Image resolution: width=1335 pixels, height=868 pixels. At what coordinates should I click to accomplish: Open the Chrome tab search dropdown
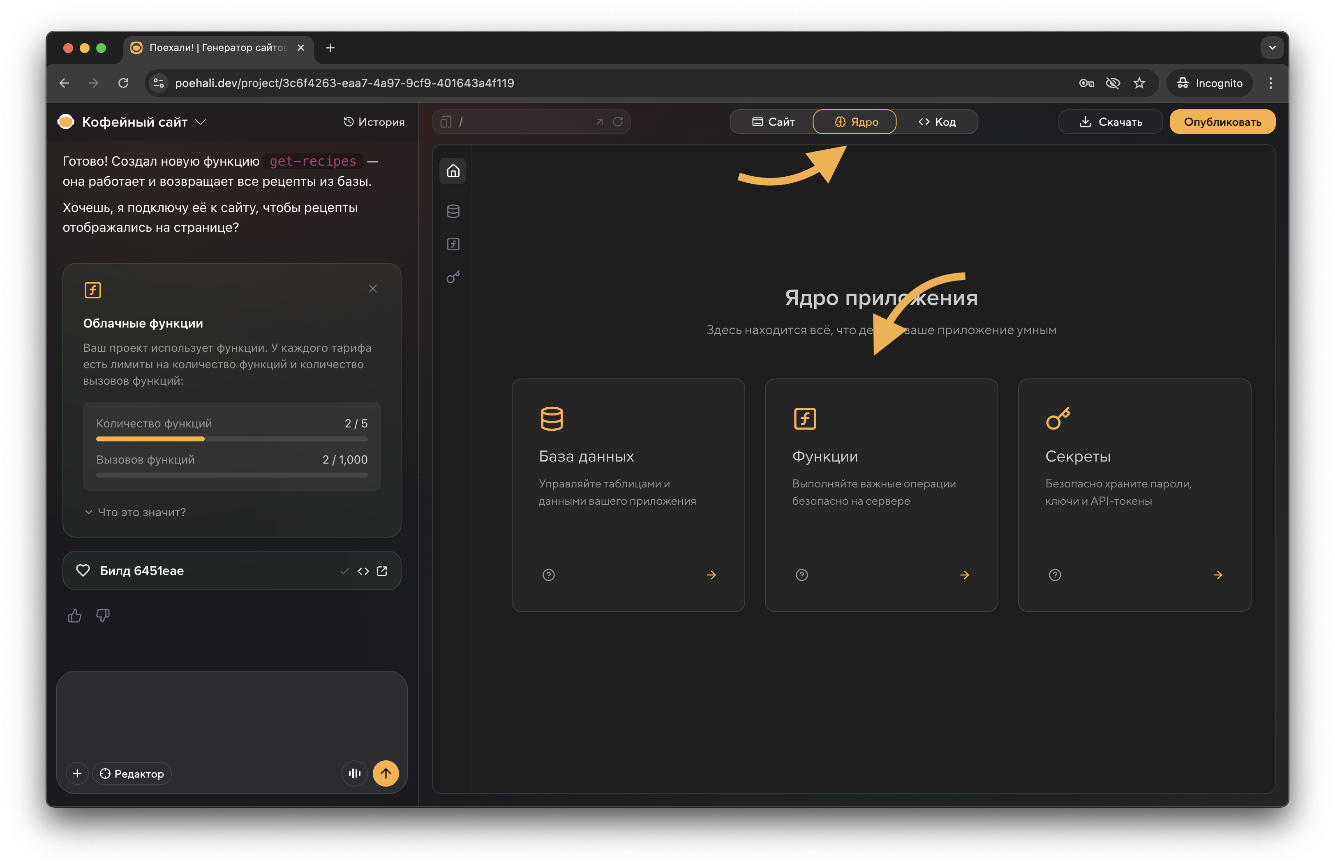click(1272, 48)
